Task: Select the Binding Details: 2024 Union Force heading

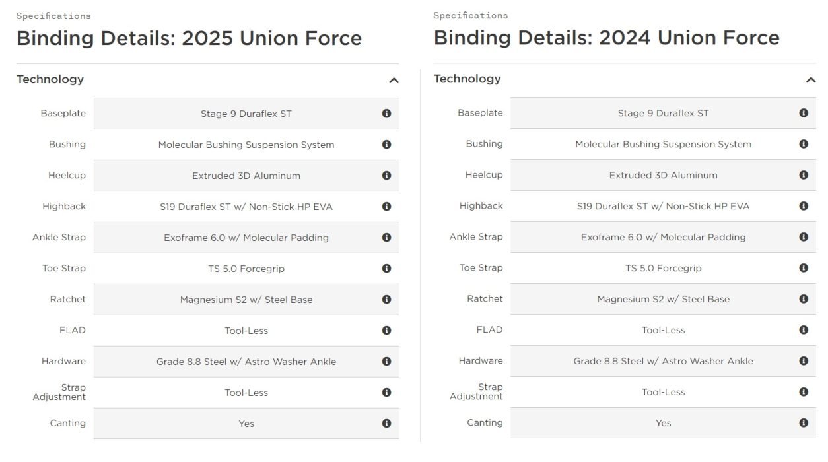Action: coord(606,37)
